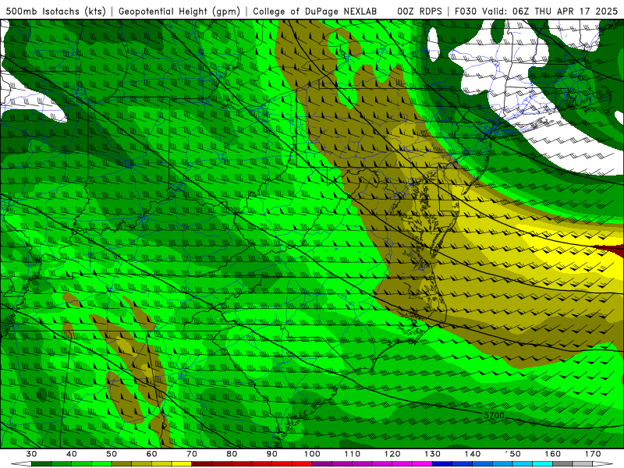Select the bright yellow 65-70 kt legend swatch
This screenshot has height=468, width=624.
tap(182, 464)
